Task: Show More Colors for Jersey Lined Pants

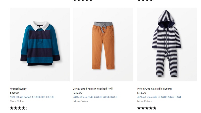Action: 81,101
